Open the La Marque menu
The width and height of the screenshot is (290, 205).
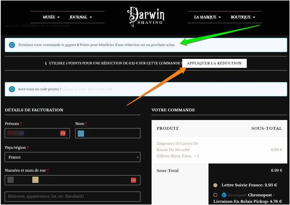point(207,17)
